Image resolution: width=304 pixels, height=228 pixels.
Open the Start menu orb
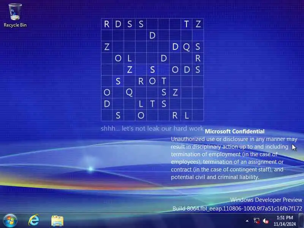[10, 221]
